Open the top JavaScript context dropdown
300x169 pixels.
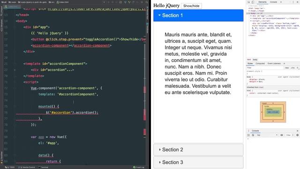coord(267,135)
